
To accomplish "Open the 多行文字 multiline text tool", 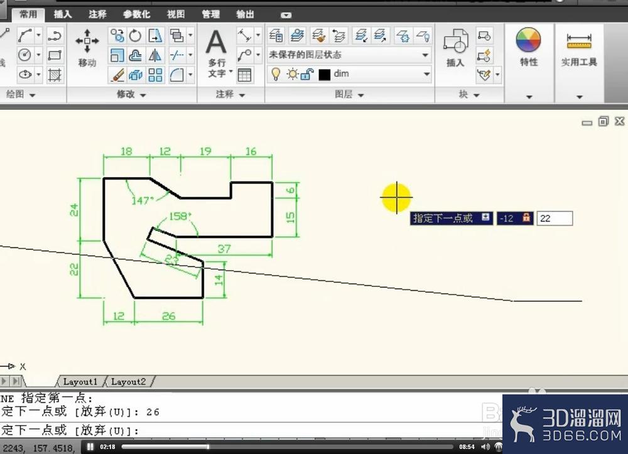I will coord(217,52).
